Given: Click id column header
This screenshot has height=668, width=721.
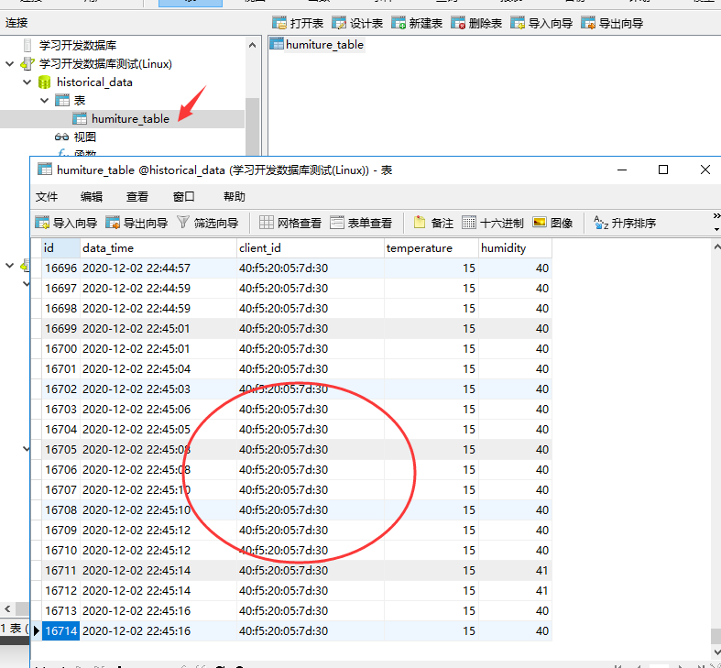Looking at the screenshot, I should click(x=60, y=248).
